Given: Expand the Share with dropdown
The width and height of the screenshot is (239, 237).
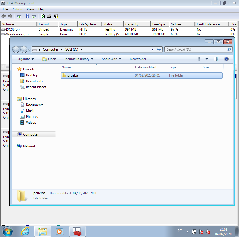Looking at the screenshot, I should click(x=111, y=59).
